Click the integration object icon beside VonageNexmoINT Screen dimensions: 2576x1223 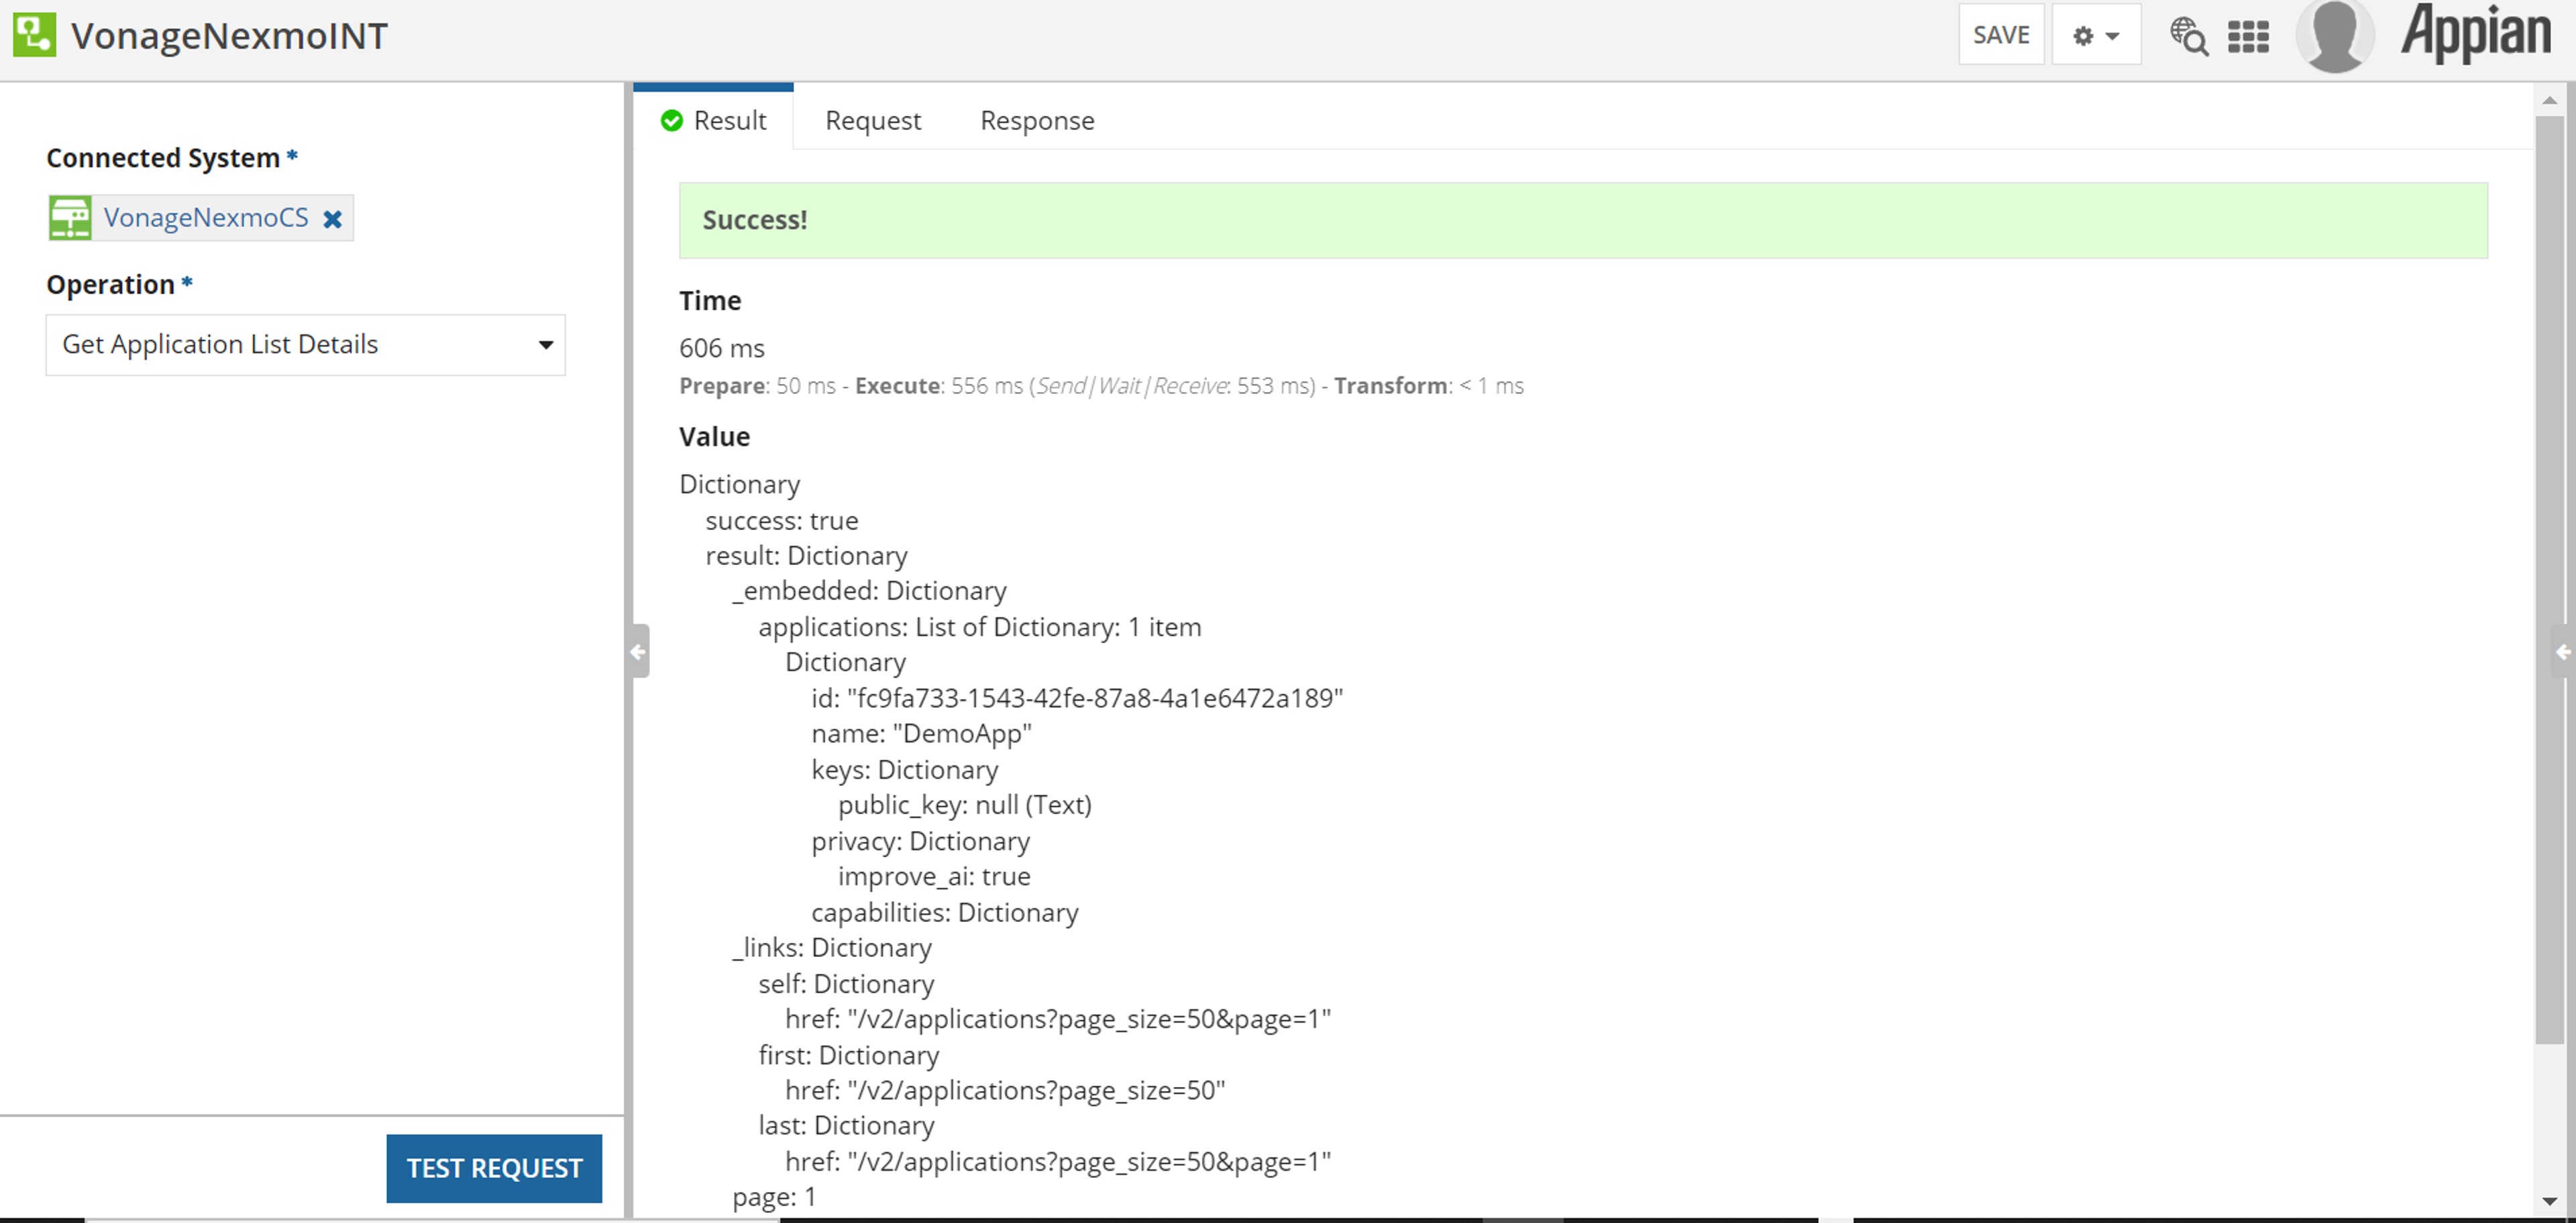coord(35,35)
